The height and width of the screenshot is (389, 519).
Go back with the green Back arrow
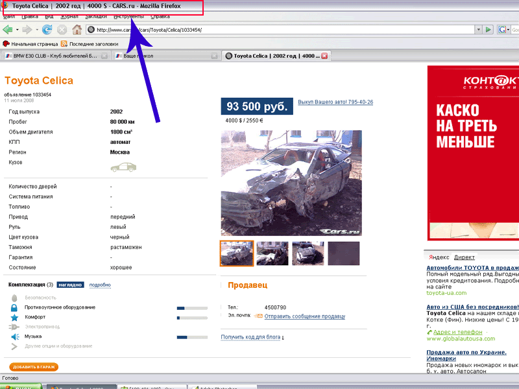[8, 30]
